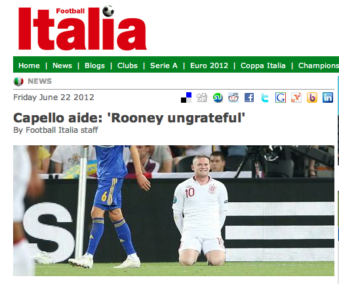
Task: Open the Coppa Italia section
Action: [x=263, y=65]
